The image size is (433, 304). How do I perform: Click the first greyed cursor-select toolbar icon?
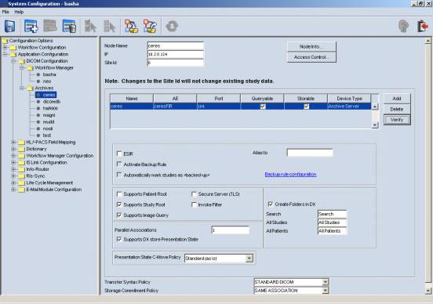click(x=90, y=26)
